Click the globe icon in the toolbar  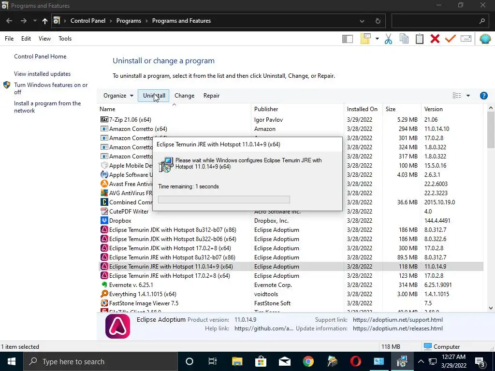tap(485, 39)
